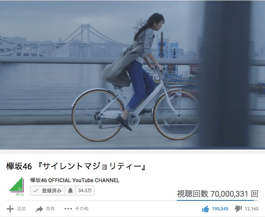Click the video player frame
This screenshot has height=217, width=265.
132,75
